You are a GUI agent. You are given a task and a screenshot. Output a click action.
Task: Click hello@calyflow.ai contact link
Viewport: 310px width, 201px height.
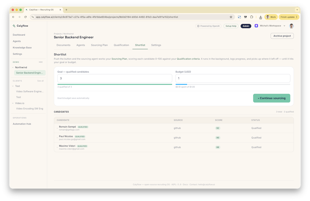click(x=206, y=185)
